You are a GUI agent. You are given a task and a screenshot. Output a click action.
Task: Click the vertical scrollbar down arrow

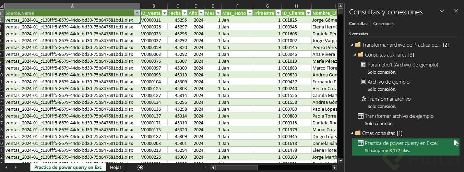[341, 160]
